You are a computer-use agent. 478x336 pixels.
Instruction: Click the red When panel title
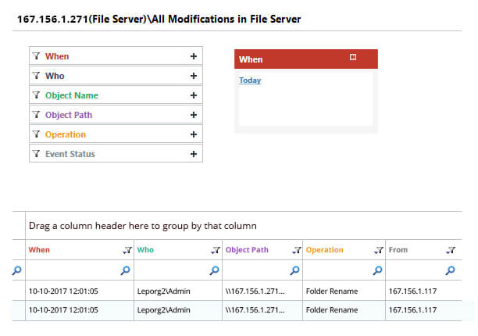[251, 59]
